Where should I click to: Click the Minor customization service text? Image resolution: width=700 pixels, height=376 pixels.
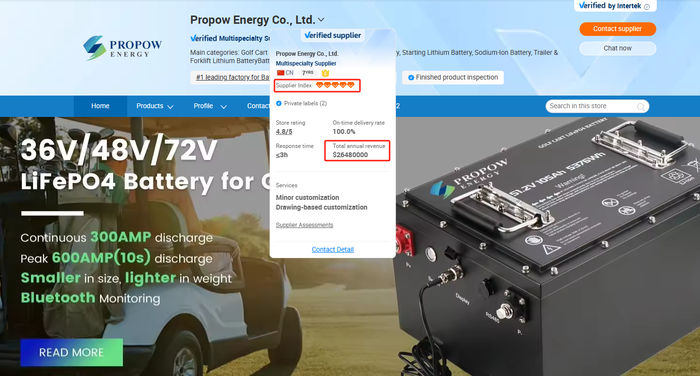[x=307, y=197]
